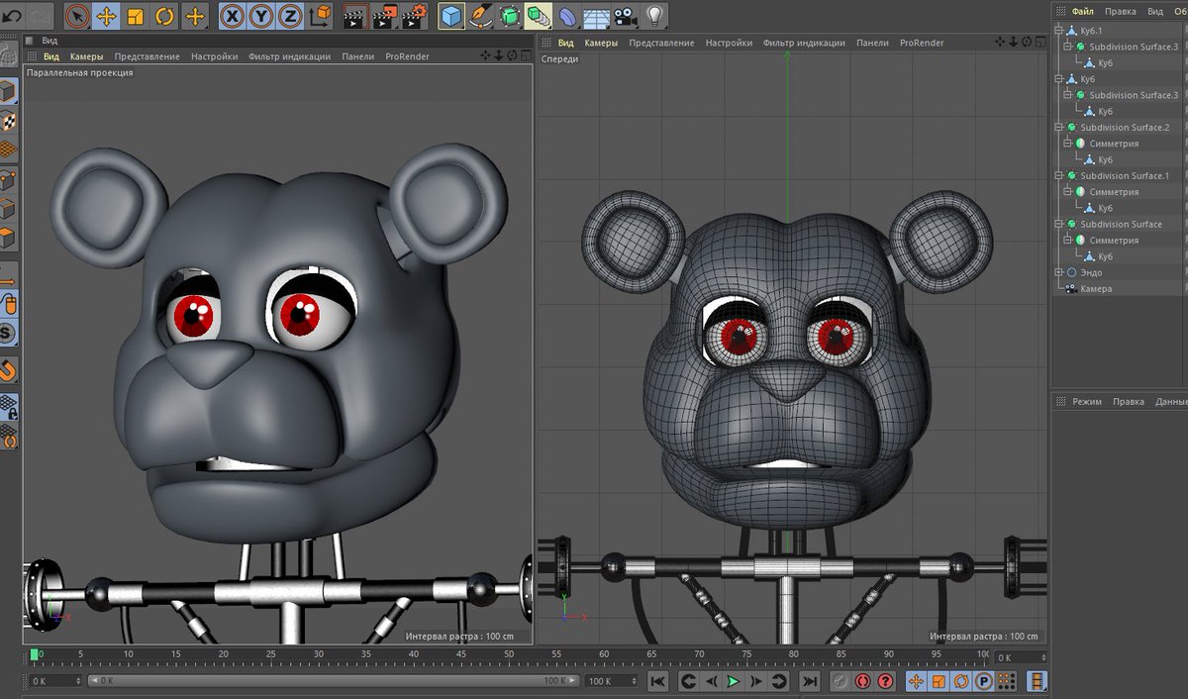Open Файл menu in Object Manager

[x=1083, y=12]
